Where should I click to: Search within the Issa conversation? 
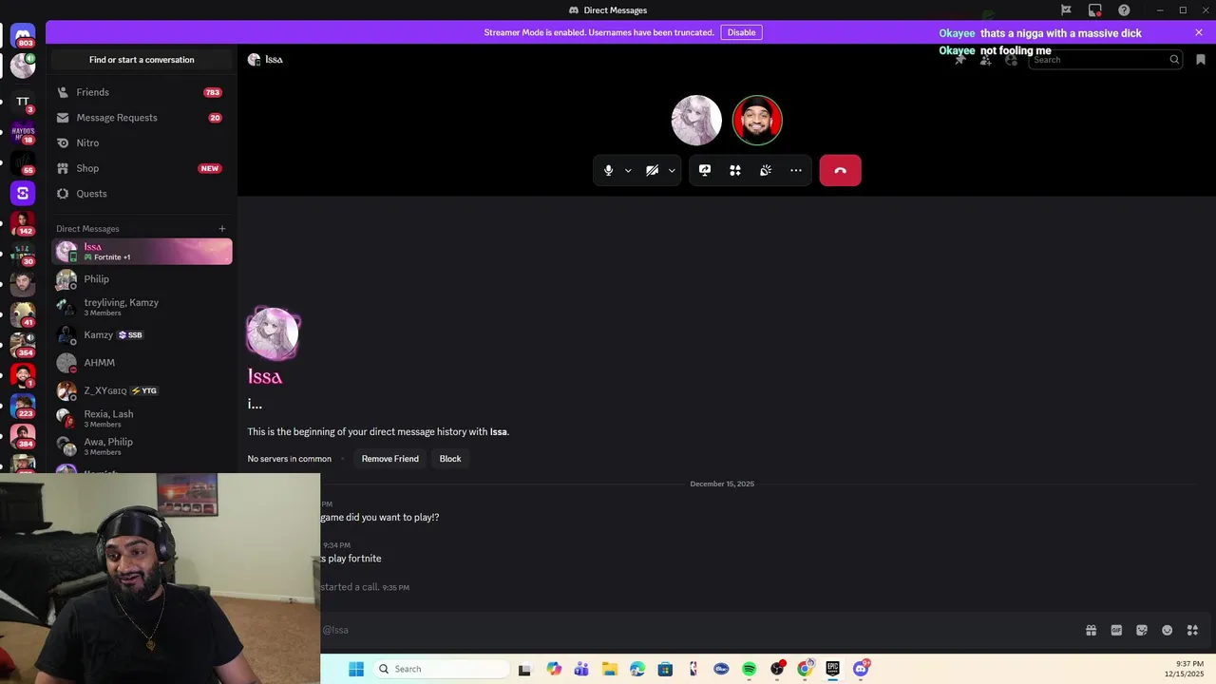click(x=1105, y=60)
